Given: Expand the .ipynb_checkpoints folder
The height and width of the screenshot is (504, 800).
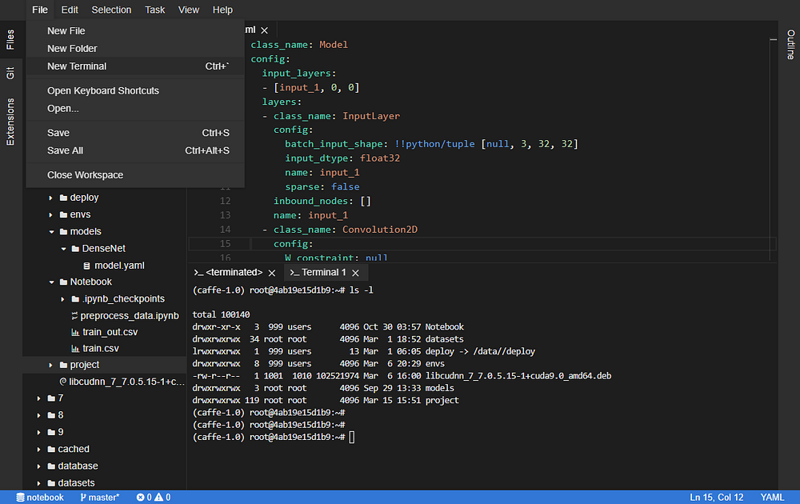Looking at the screenshot, I should coord(64,299).
